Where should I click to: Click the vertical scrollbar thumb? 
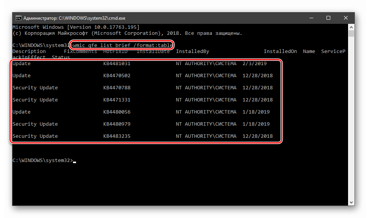coord(351,33)
